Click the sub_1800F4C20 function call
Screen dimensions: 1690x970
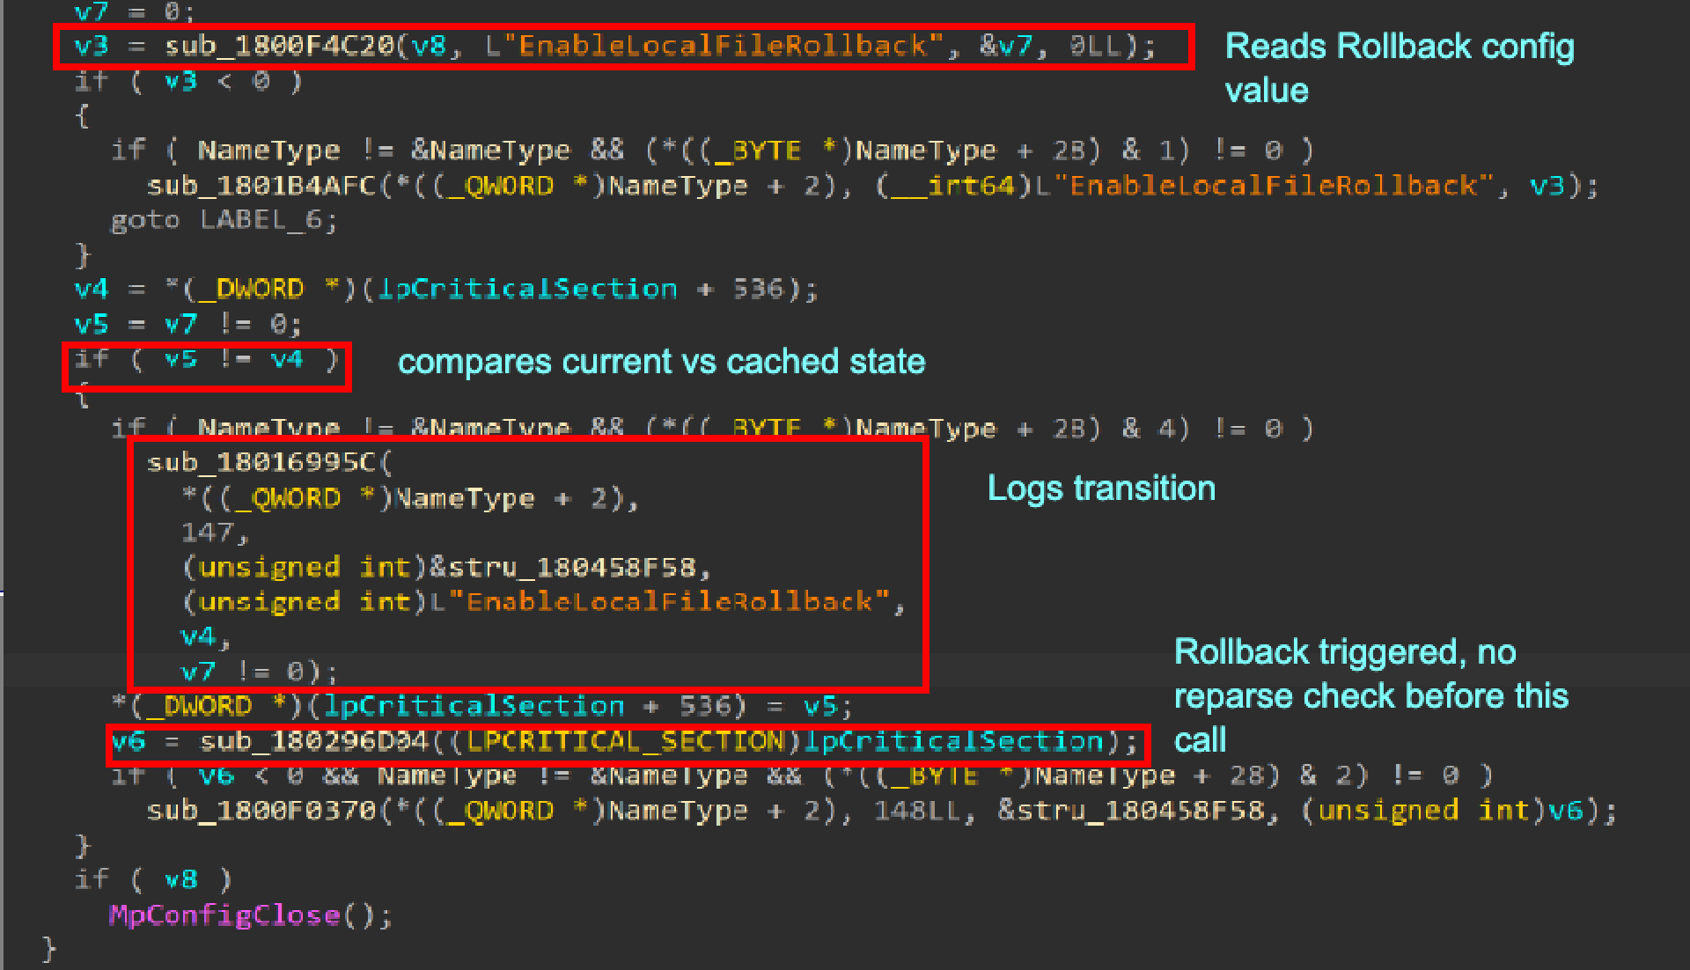(279, 46)
